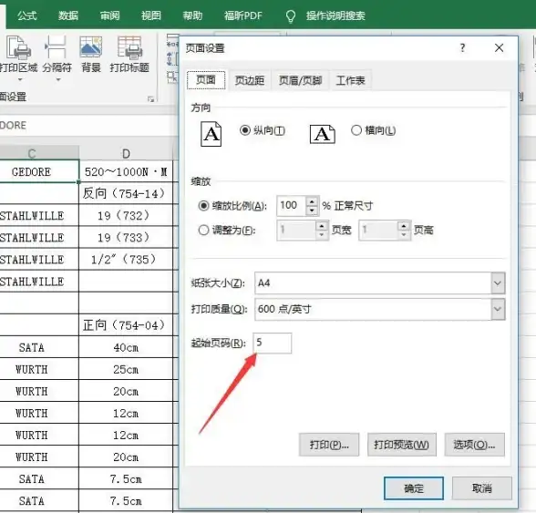Select the SATA cell beside 40cm
The width and height of the screenshot is (536, 513).
pyautogui.click(x=39, y=347)
